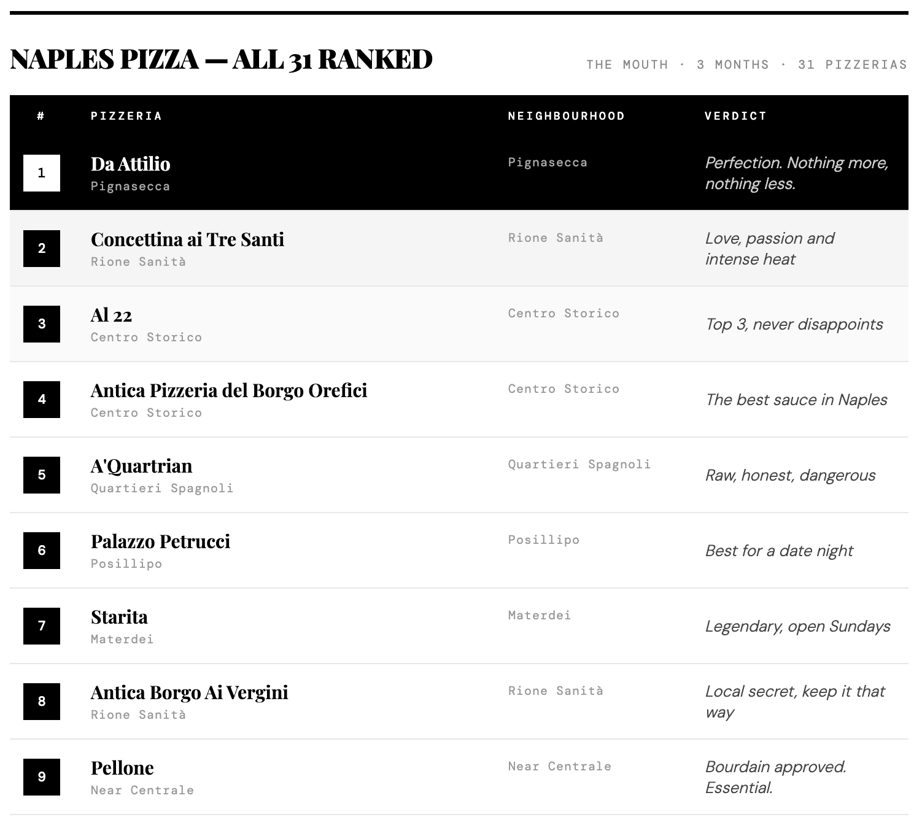
Task: Click the 'Naples Pizza — All 31 Ranked' heading
Action: 222,60
